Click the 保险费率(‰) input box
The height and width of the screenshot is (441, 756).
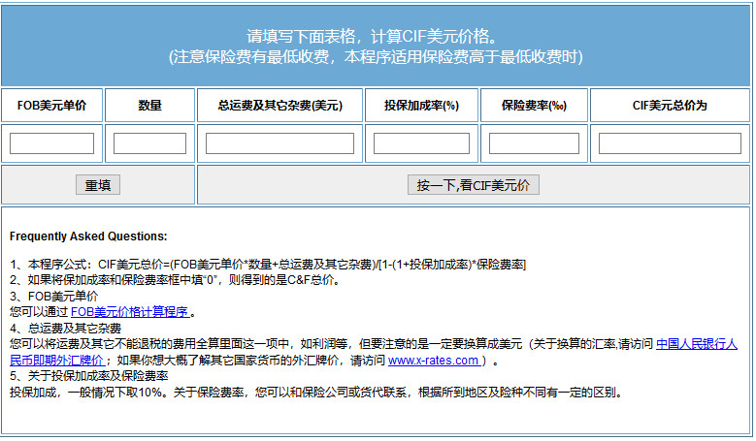click(534, 143)
